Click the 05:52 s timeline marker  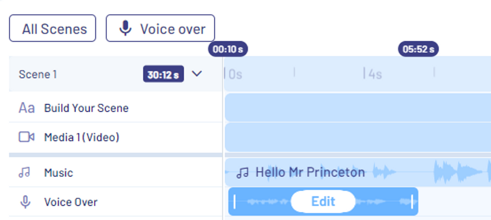click(x=418, y=49)
